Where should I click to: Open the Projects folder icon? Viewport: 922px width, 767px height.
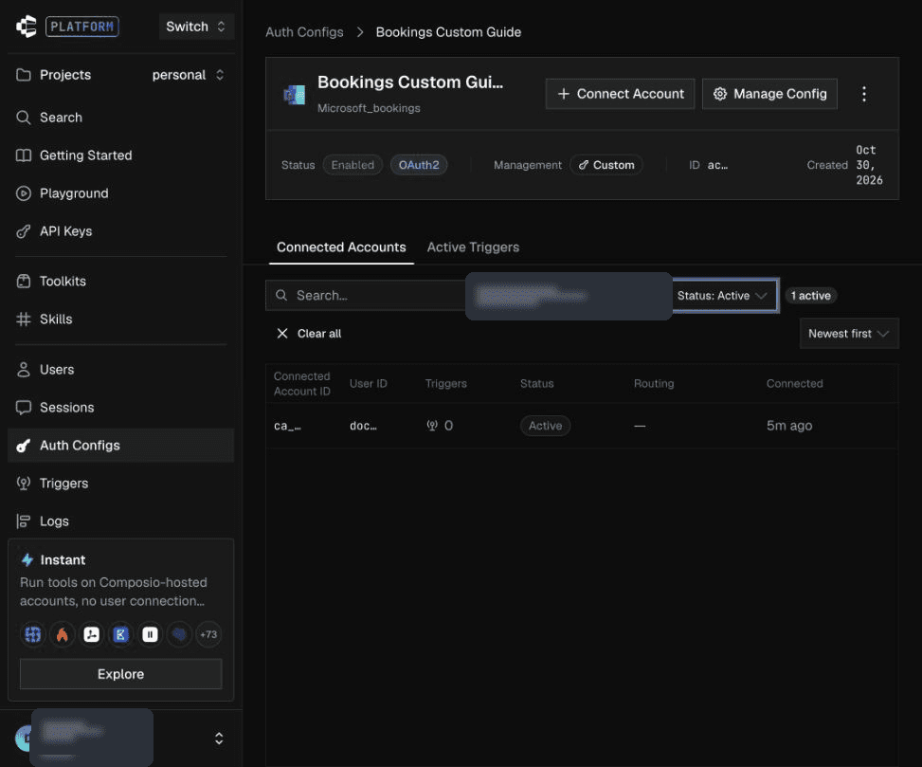coord(24,75)
